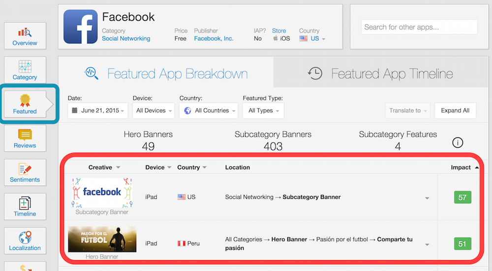Expand the Pasión por el futbol row
The width and height of the screenshot is (492, 271).
pos(427,244)
